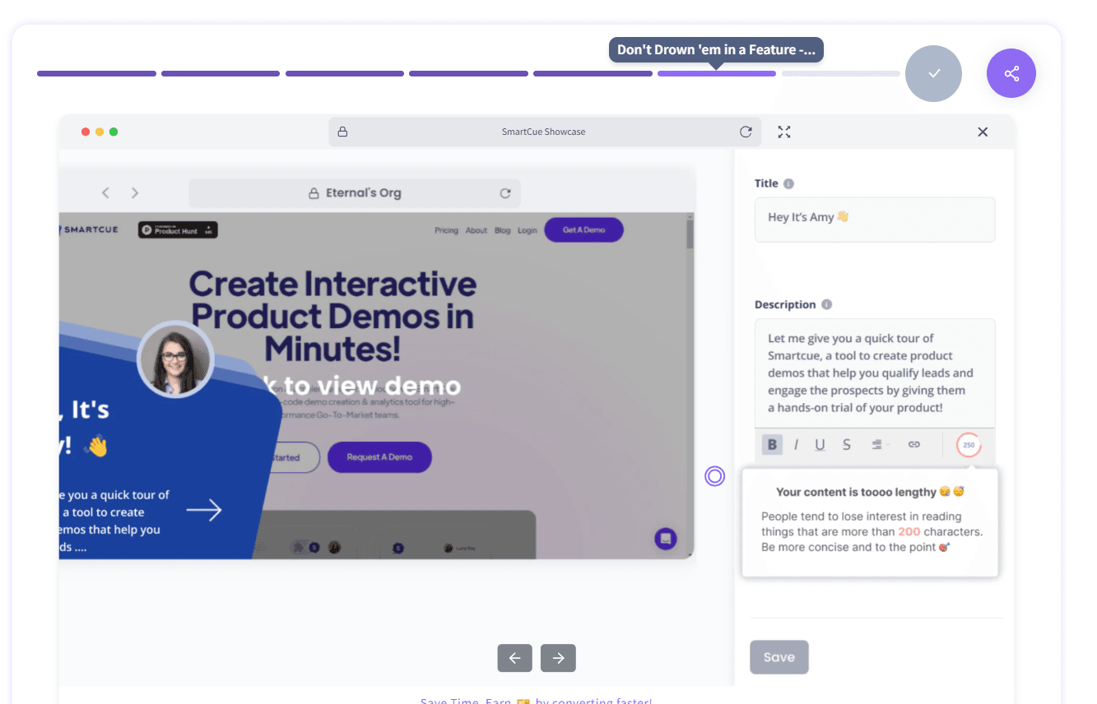Mark demo complete with checkmark button
Viewport: 1097px width, 704px height.
933,74
